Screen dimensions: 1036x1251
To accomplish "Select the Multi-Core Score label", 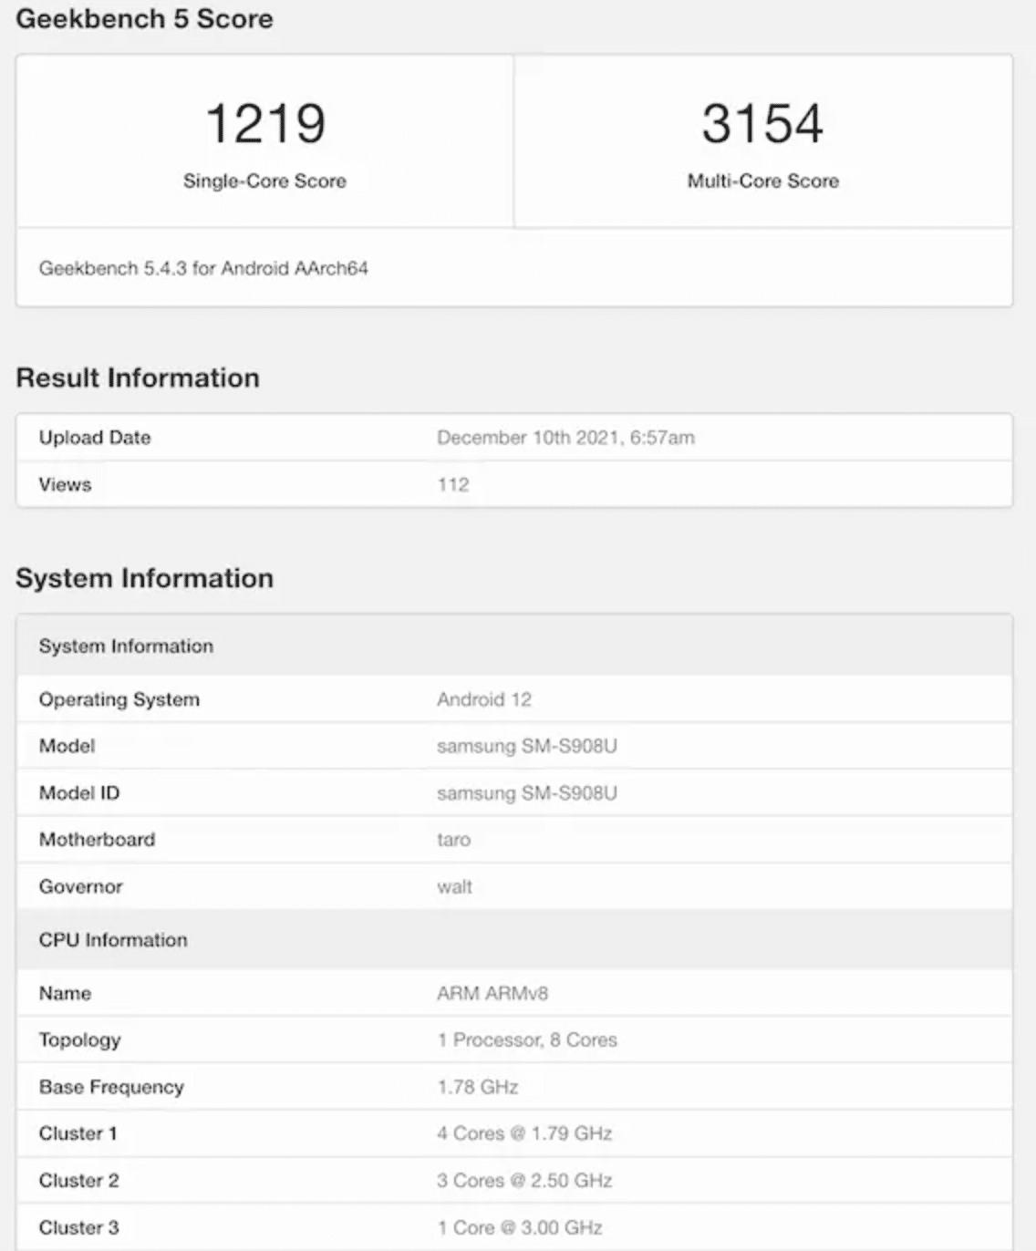I will pyautogui.click(x=762, y=181).
